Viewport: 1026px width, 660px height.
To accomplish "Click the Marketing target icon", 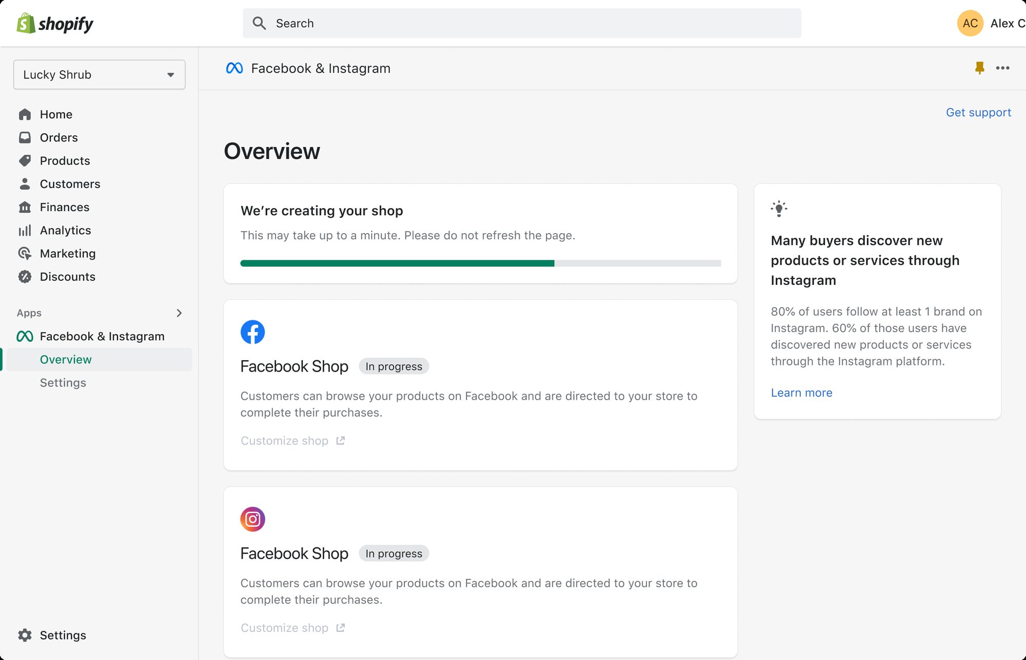I will click(x=25, y=253).
